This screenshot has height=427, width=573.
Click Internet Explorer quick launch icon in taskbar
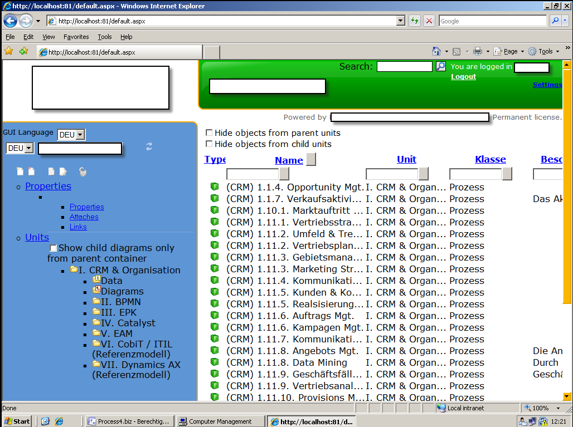[59, 421]
